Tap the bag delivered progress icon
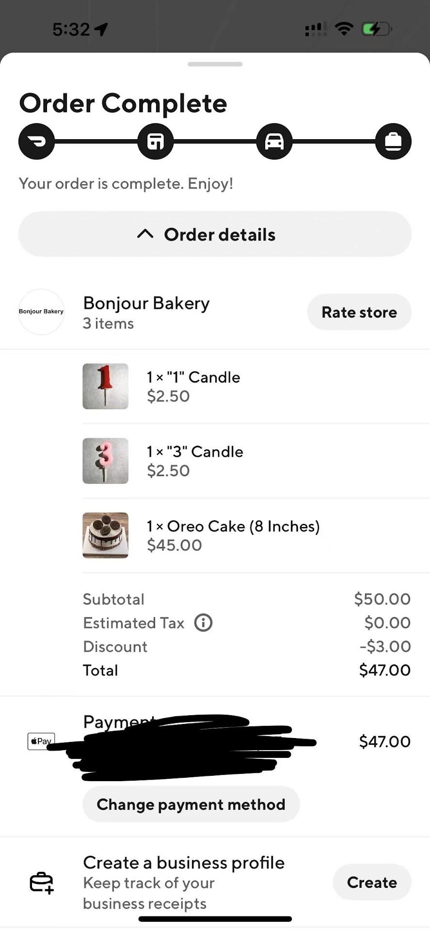This screenshot has width=430, height=931. tap(393, 142)
